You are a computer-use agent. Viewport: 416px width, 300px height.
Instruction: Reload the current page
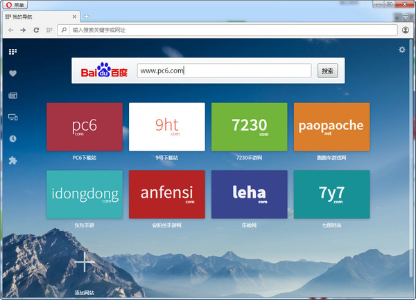[x=36, y=30]
